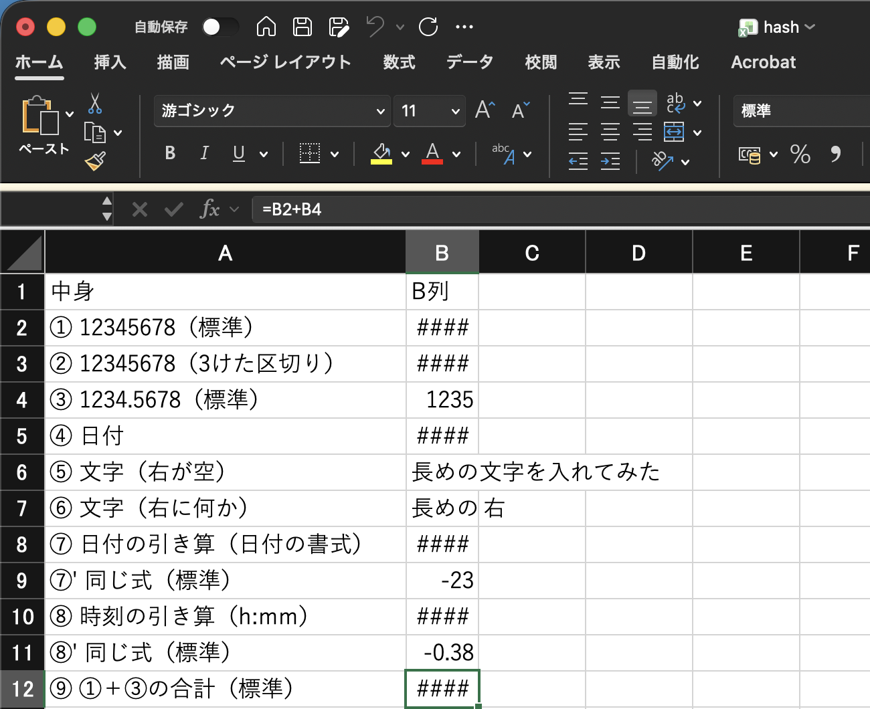870x709 pixels.
Task: Increase font size with large A
Action: [485, 110]
